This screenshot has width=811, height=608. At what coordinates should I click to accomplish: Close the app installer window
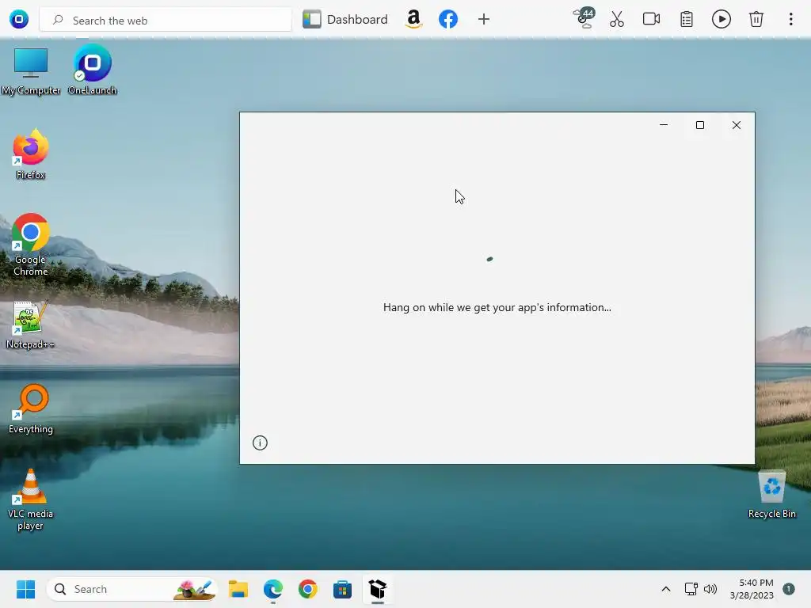(737, 125)
